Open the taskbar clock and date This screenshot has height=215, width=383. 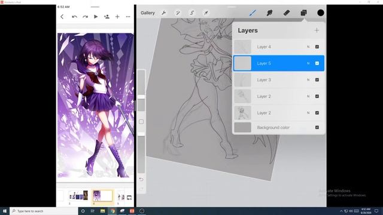tap(366, 211)
